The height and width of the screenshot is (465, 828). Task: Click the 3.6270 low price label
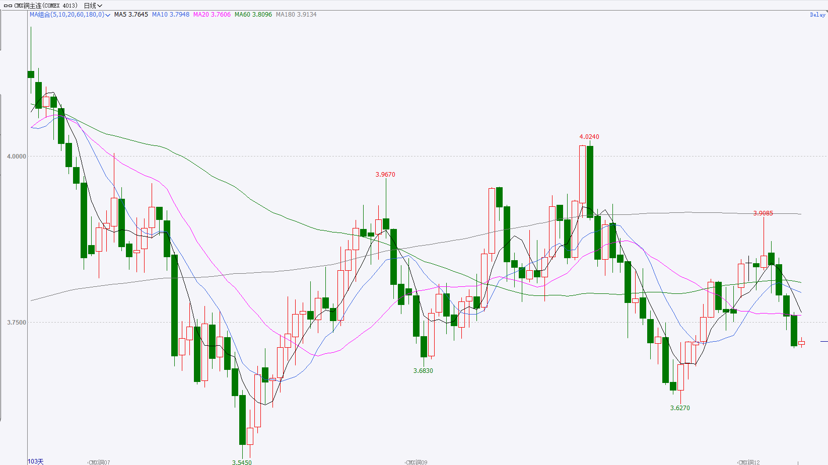[x=680, y=408]
